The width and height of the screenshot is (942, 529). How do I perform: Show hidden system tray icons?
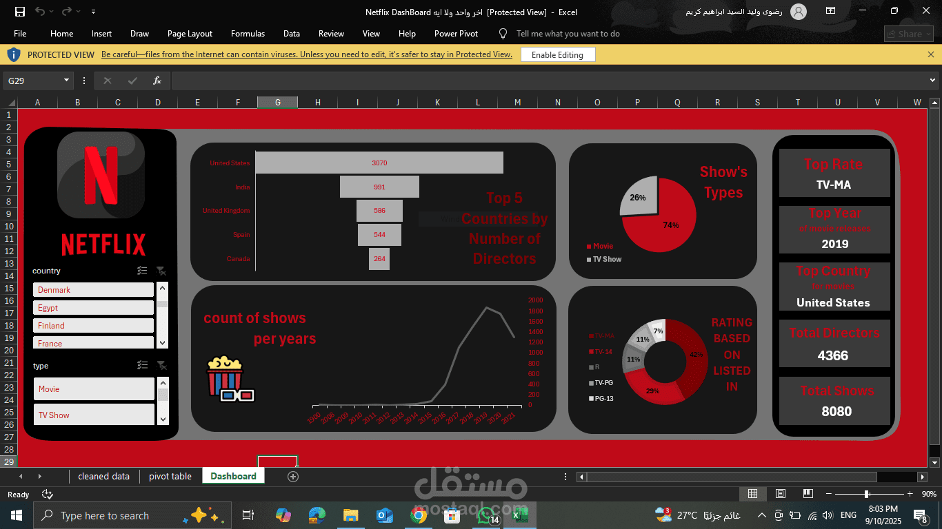click(x=762, y=515)
